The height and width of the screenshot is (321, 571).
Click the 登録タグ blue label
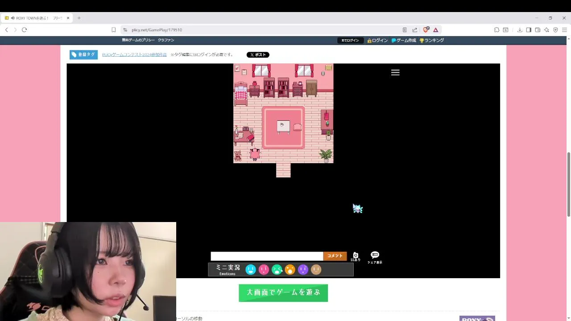tap(83, 54)
